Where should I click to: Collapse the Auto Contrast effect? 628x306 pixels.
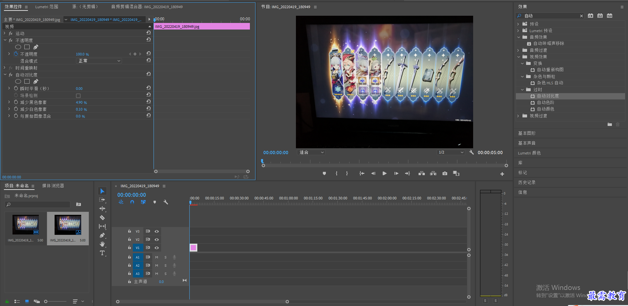point(5,75)
